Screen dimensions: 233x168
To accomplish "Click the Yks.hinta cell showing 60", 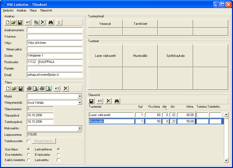I will (153, 115).
